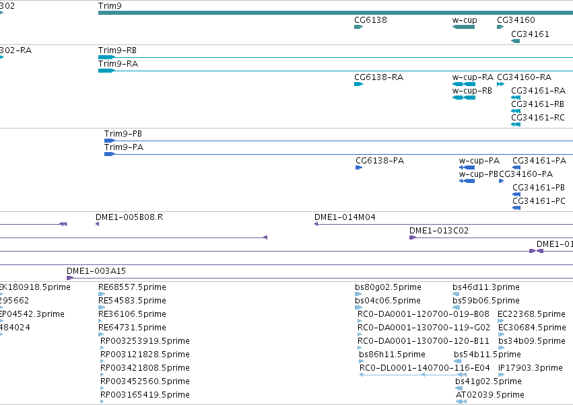Viewport: 573px width, 405px height.
Task: Click the 'w-cup-RA' transcript label
Action: click(x=473, y=77)
